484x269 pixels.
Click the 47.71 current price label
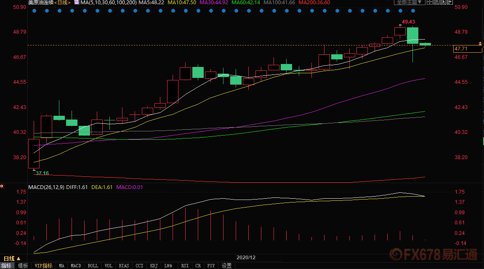[x=467, y=49]
